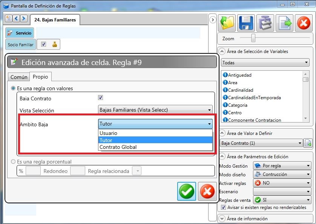The width and height of the screenshot is (316, 224).
Task: Choose Usuario from the dropdown list
Action: [x=155, y=133]
